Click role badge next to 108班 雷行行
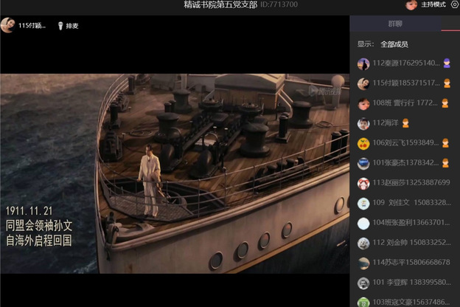This screenshot has height=307, width=460. click(445, 103)
